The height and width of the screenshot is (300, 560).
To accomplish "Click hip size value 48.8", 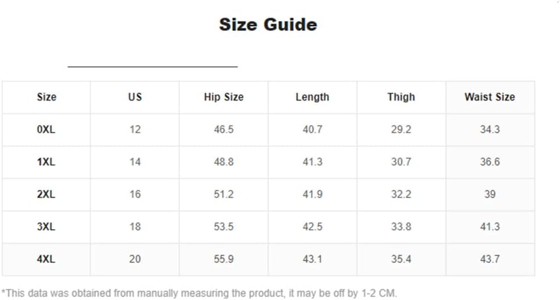I will 224,162.
